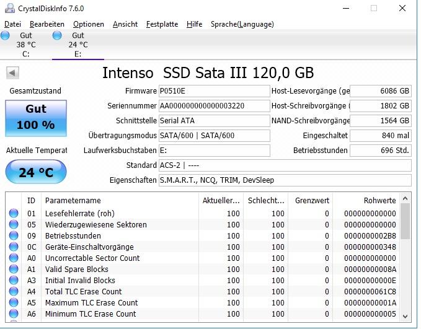Screen dimensions: 421x329
Task: Click the CrystalDiskInfo app icon in title bar
Action: tap(10, 8)
